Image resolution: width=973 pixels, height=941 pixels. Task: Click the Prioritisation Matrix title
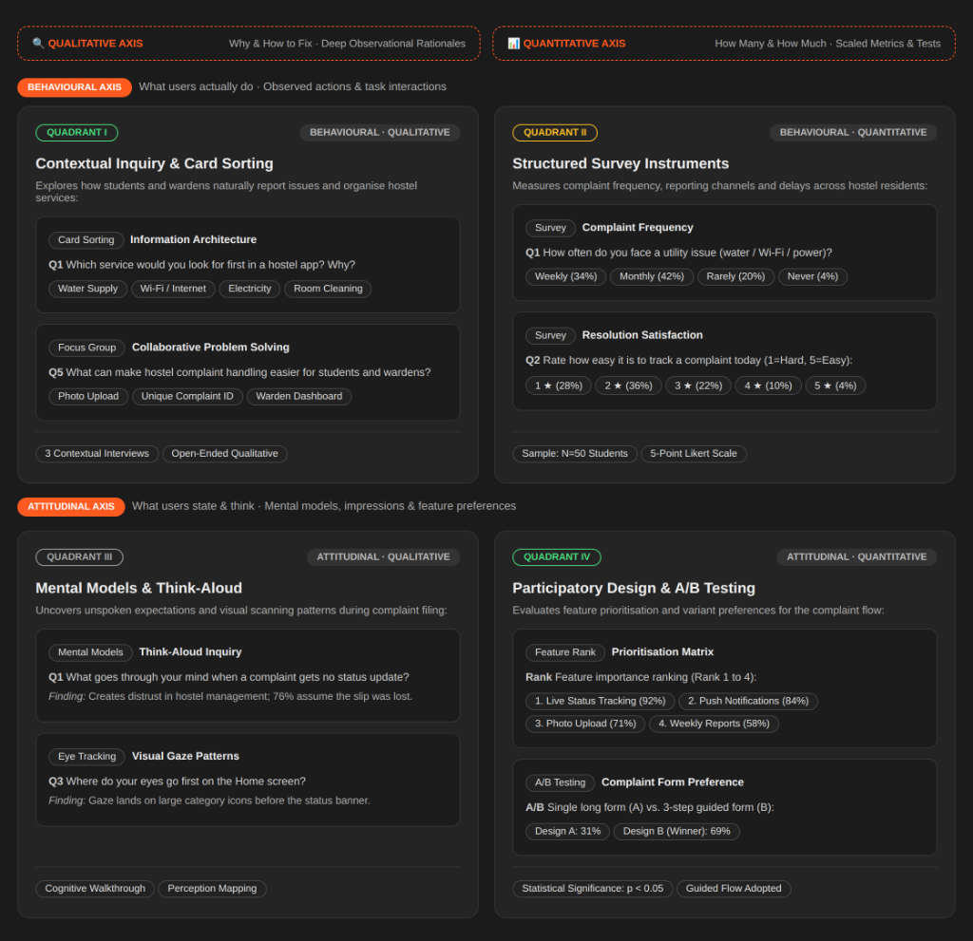(x=662, y=652)
